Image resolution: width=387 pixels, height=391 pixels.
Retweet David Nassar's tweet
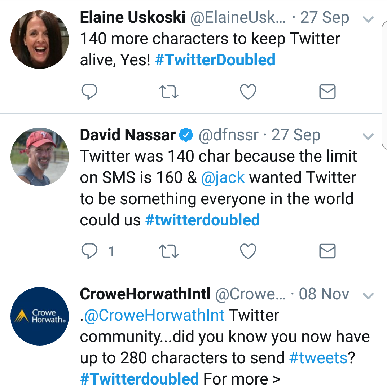coord(169,251)
